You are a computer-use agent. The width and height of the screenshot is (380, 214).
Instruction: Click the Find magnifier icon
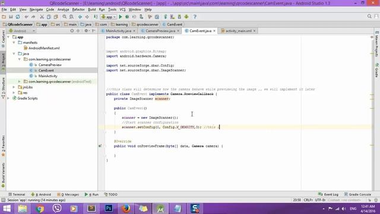(64, 17)
